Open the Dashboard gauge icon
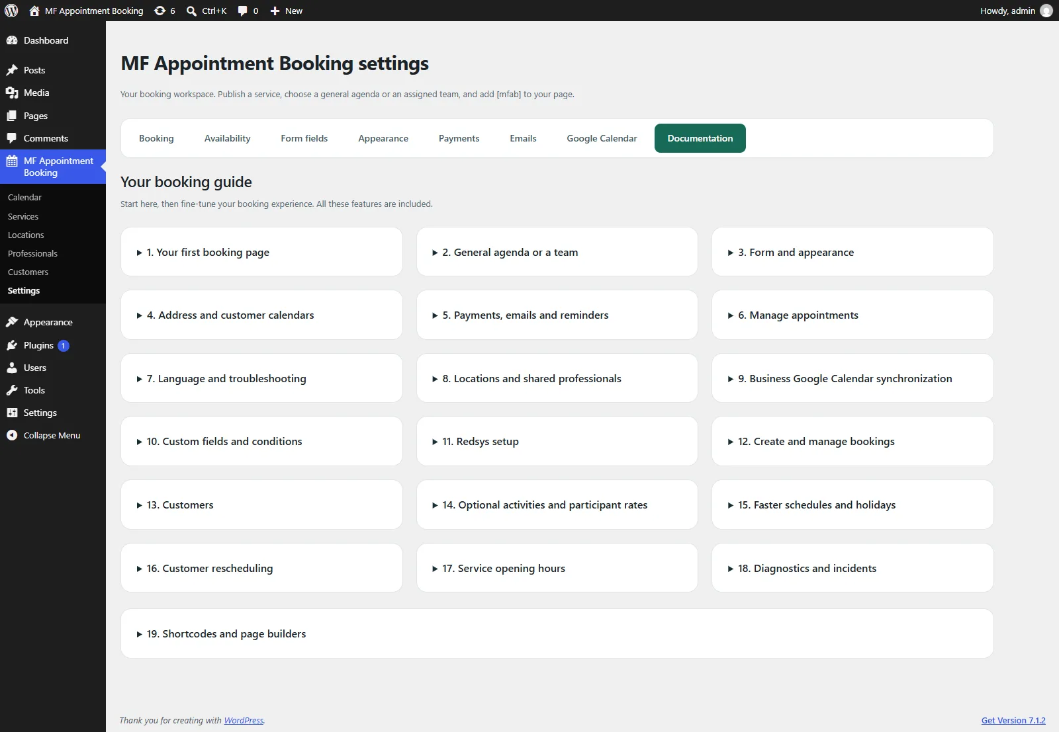1059x732 pixels. click(12, 40)
